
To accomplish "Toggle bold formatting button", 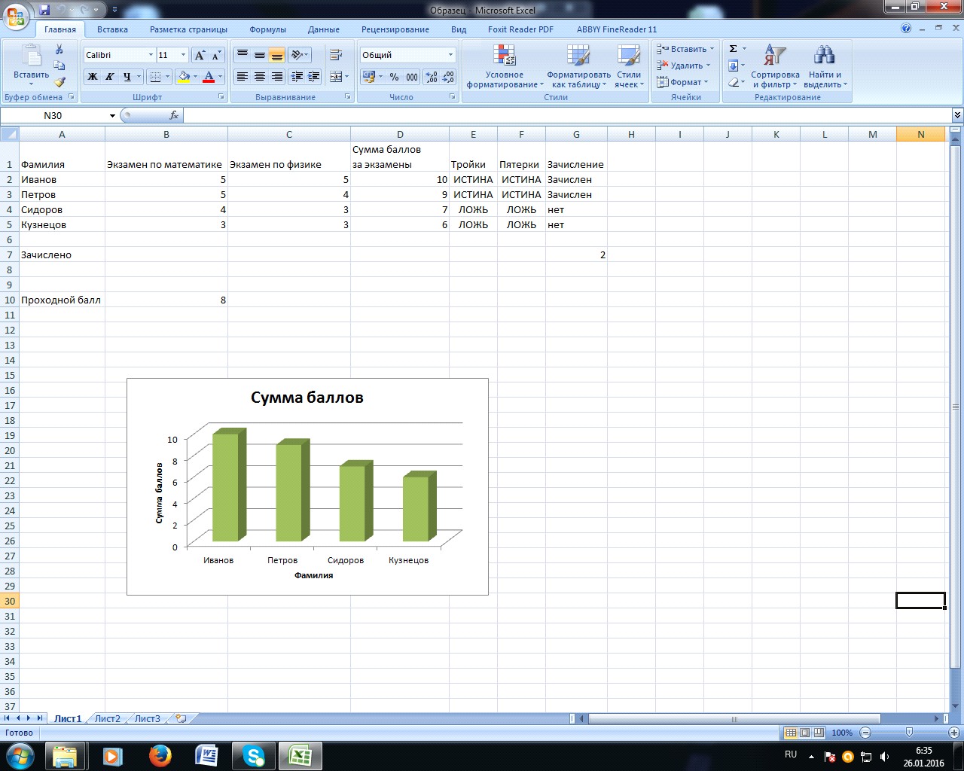I will 93,77.
